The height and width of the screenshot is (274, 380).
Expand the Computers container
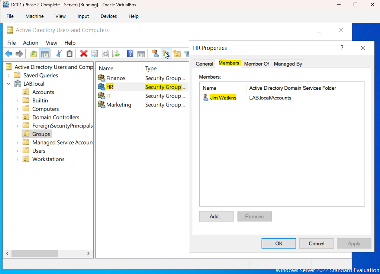(x=17, y=109)
